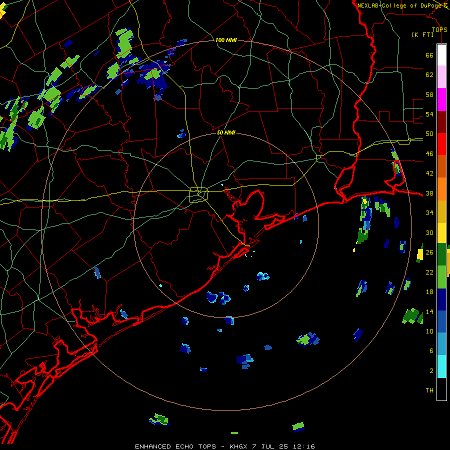The height and width of the screenshot is (450, 450).
Task: Click the black TH swatch at the bottom of the legend
Action: click(441, 389)
